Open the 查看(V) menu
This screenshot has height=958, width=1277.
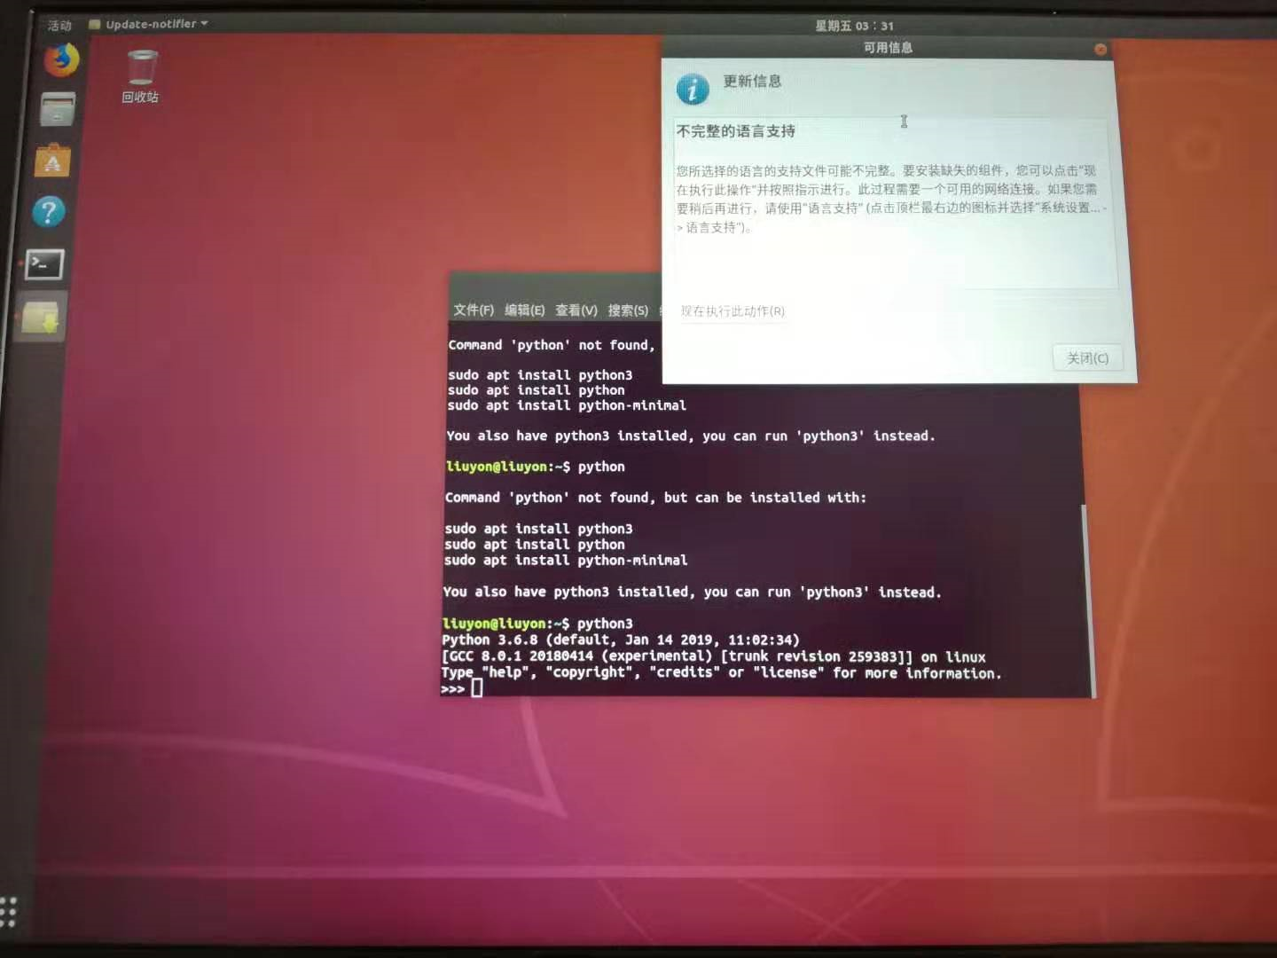click(x=574, y=310)
